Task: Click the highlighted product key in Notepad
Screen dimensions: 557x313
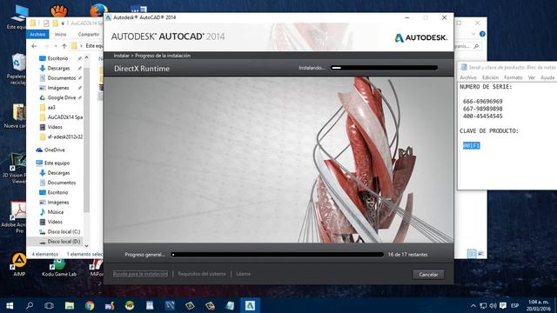Action: [x=472, y=145]
